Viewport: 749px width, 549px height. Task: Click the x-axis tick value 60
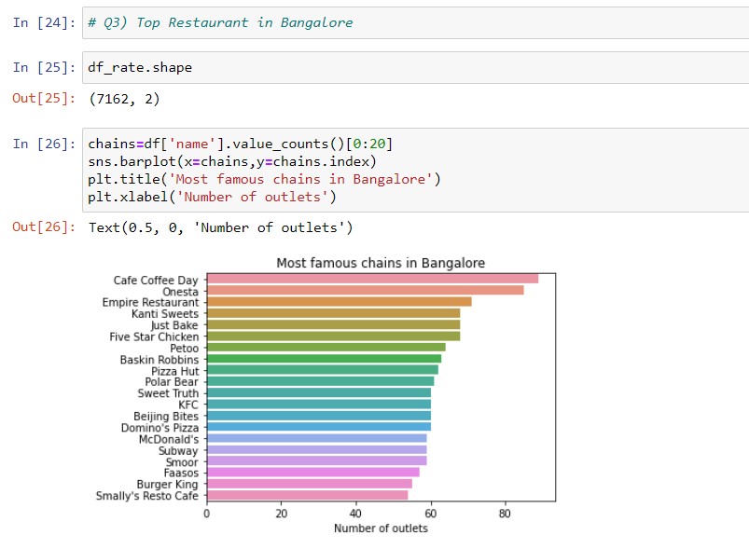pos(430,514)
